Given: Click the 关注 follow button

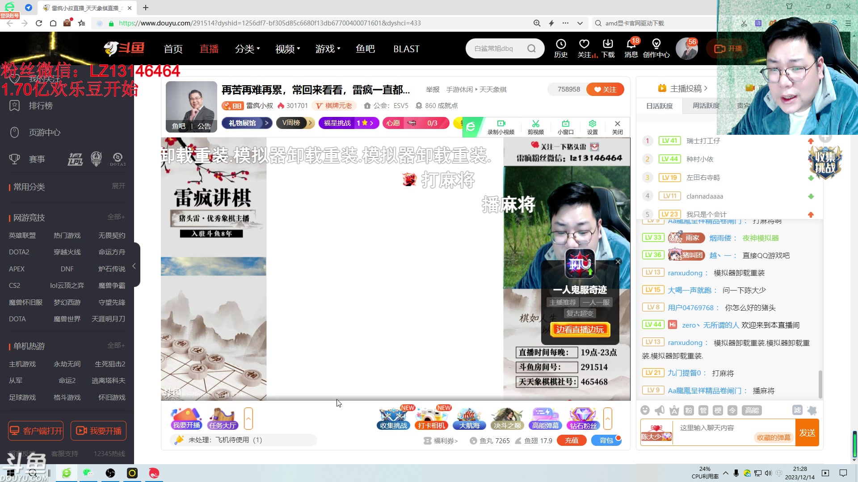Looking at the screenshot, I should click(606, 89).
